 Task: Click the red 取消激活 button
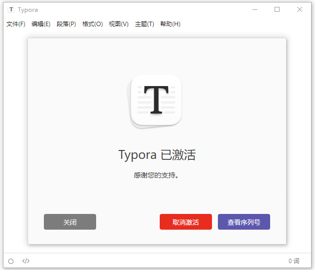186,222
